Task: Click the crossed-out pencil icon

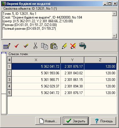Action: coord(73,46)
